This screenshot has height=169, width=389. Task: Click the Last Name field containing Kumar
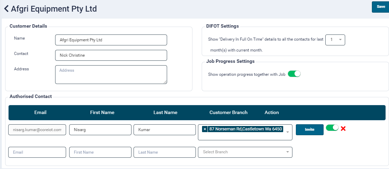[164, 130]
